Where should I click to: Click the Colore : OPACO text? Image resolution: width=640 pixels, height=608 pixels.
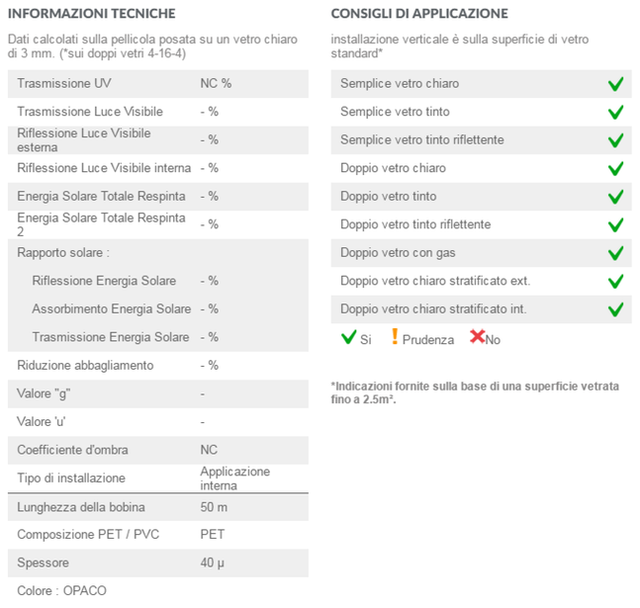coord(61,591)
